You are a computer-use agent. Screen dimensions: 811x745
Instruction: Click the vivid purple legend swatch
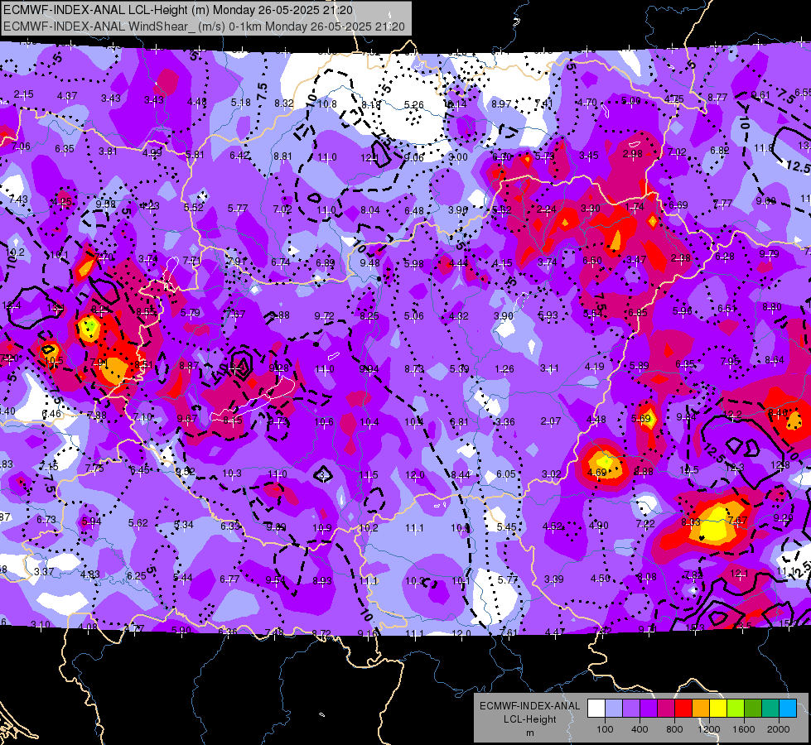(649, 709)
